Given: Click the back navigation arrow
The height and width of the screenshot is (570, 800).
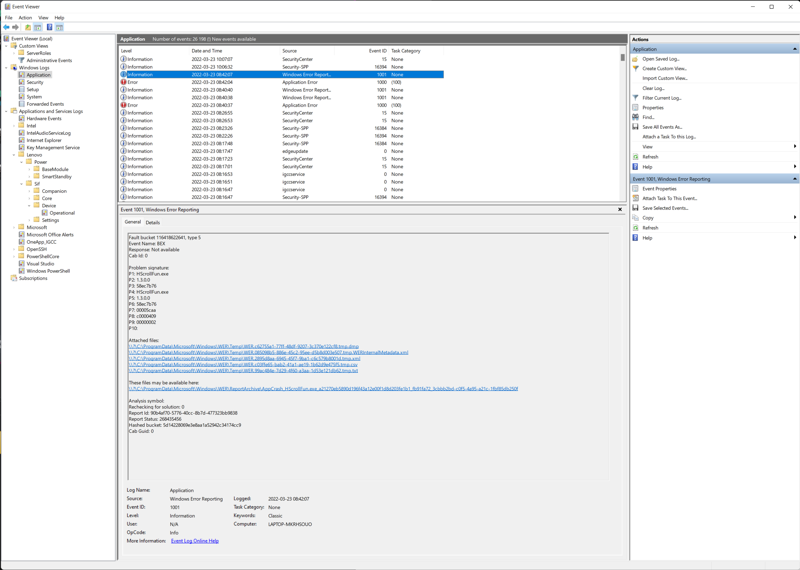Looking at the screenshot, I should [6, 27].
